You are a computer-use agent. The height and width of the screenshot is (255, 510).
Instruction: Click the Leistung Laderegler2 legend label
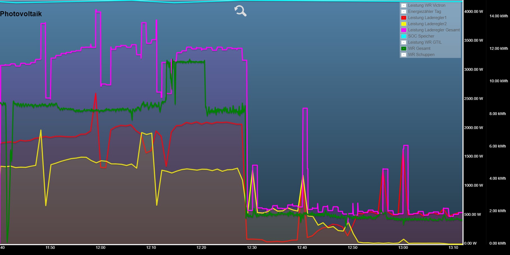427,24
